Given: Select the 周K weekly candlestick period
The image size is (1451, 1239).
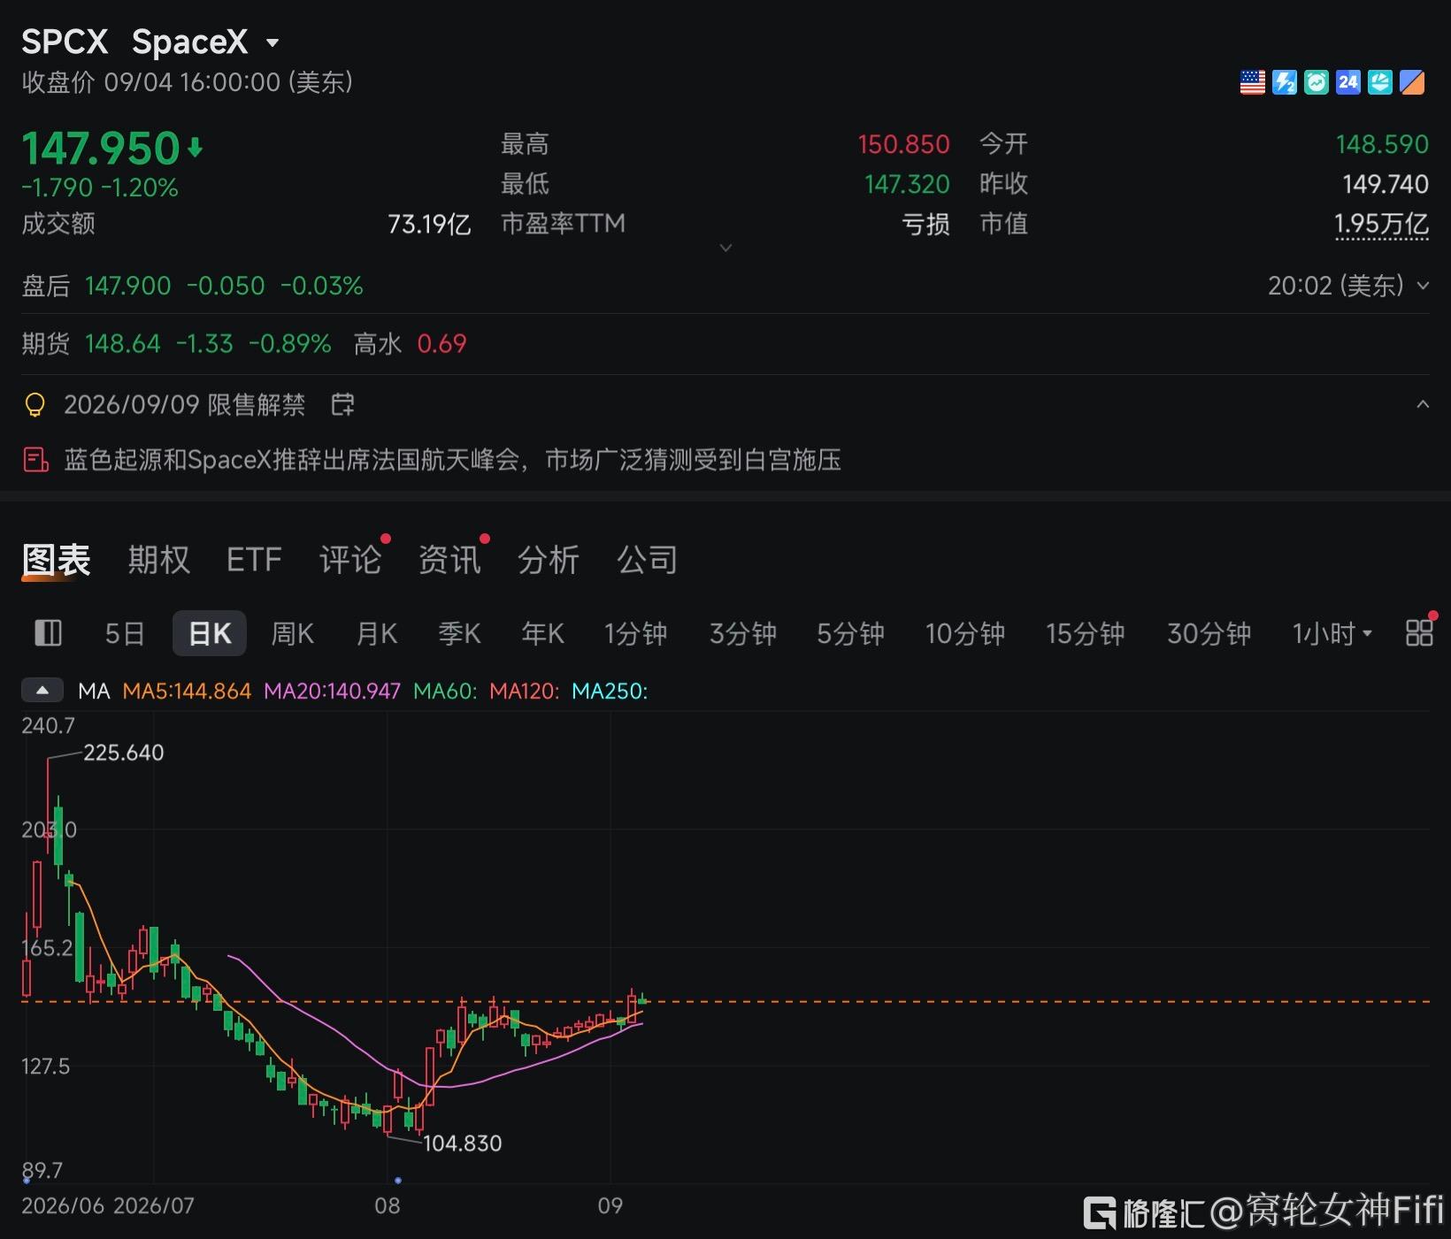Looking at the screenshot, I should pos(292,633).
